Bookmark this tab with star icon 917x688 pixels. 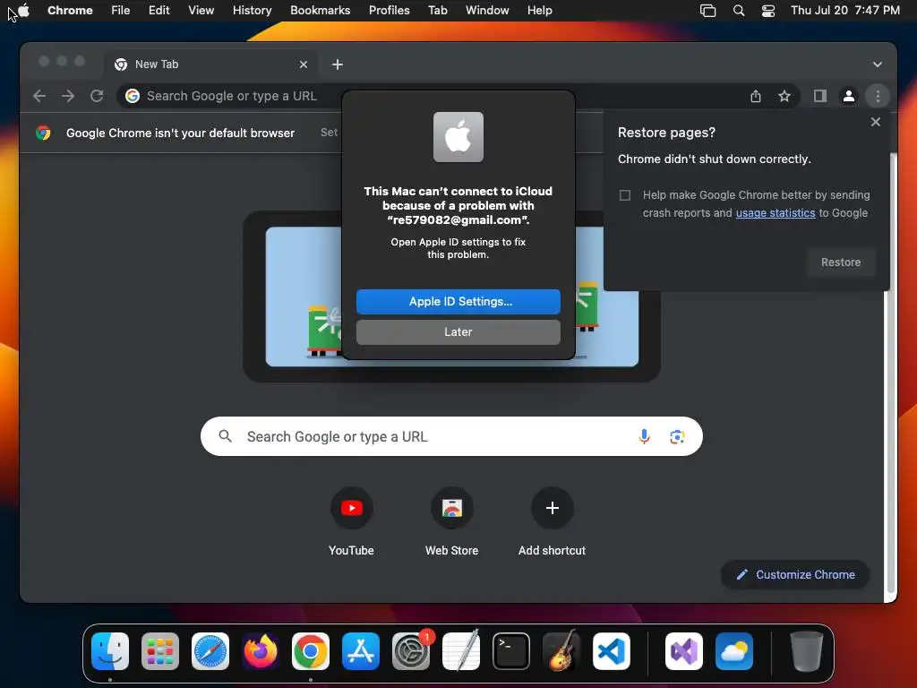784,96
